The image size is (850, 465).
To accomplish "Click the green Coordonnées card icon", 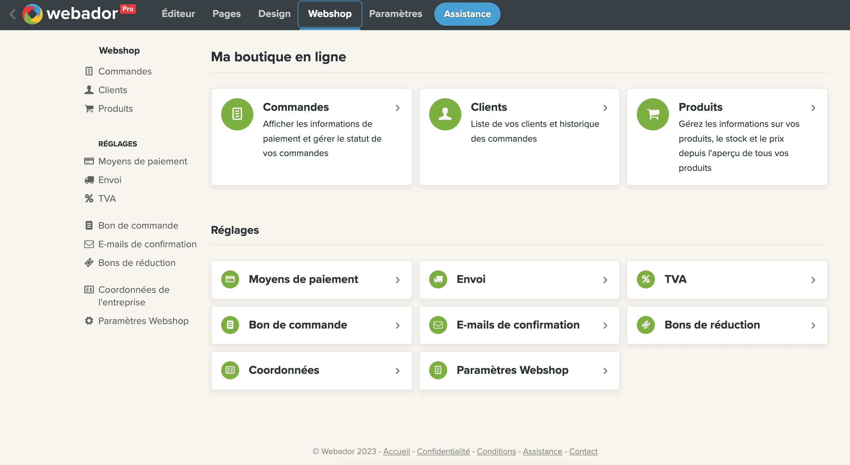I will point(230,370).
